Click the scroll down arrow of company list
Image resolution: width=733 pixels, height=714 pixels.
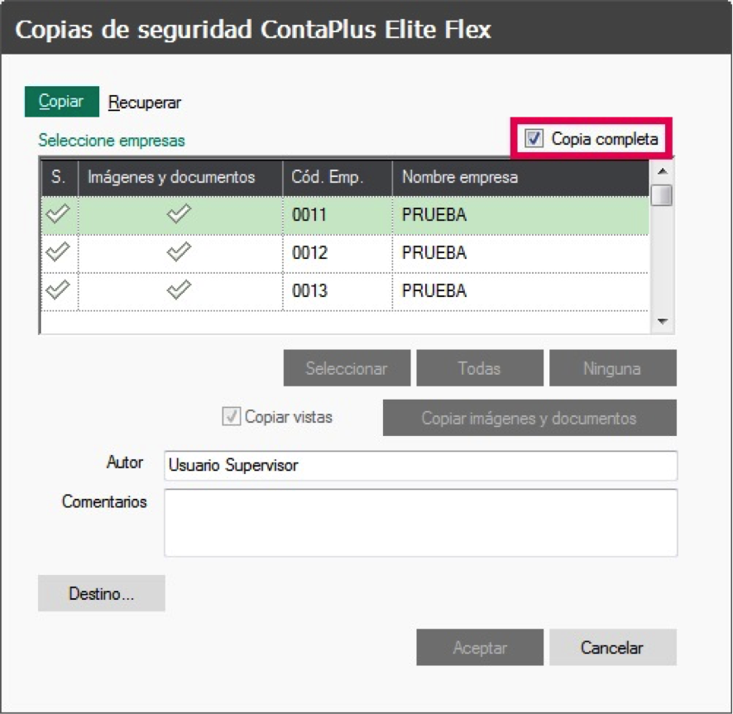pyautogui.click(x=662, y=321)
